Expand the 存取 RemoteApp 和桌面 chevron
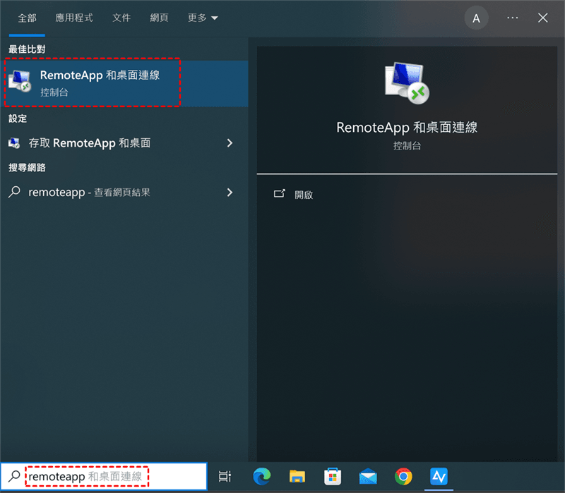The height and width of the screenshot is (493, 565). coord(230,143)
